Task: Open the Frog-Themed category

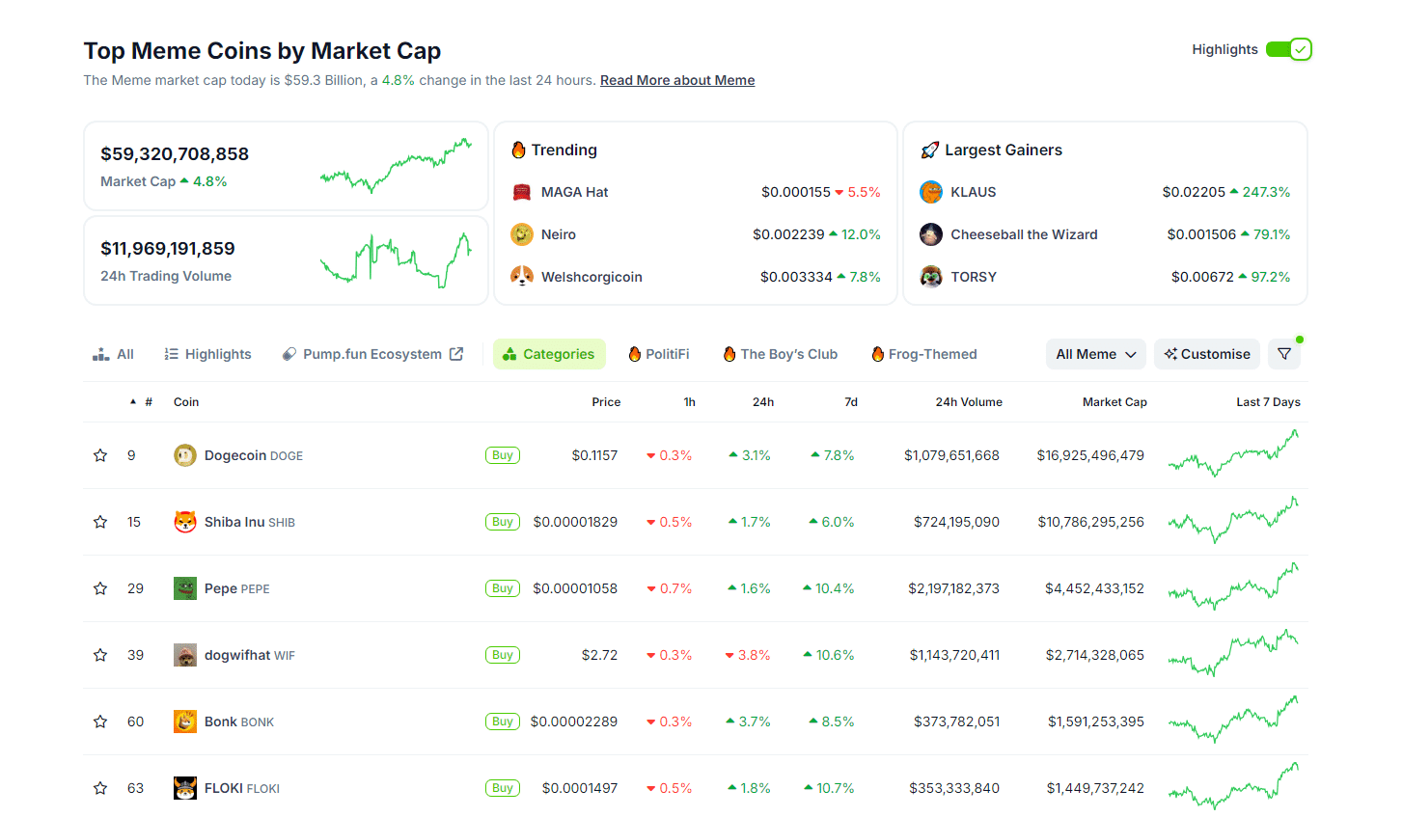Action: [924, 354]
